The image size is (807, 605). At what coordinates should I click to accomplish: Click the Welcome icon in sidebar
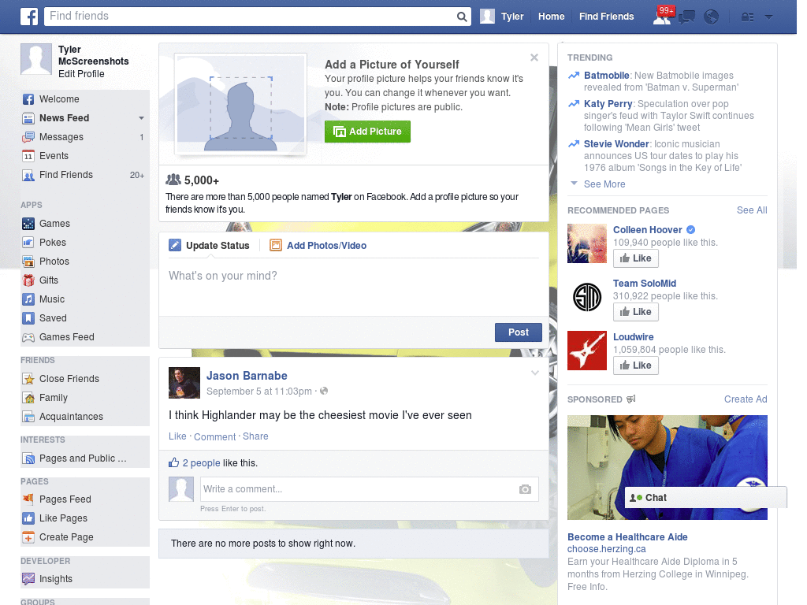coord(28,99)
